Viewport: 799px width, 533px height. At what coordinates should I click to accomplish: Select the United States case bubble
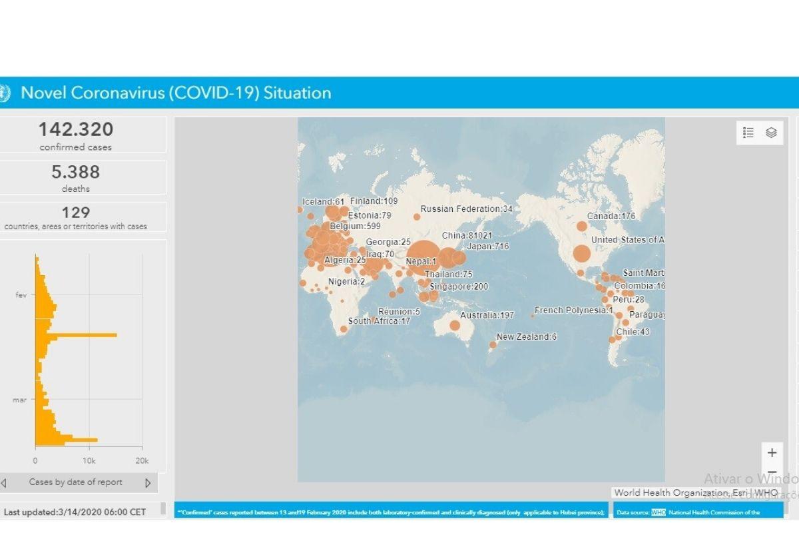tap(581, 254)
